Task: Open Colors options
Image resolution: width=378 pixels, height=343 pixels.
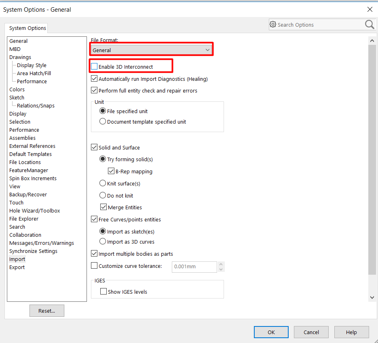Action: click(x=17, y=89)
